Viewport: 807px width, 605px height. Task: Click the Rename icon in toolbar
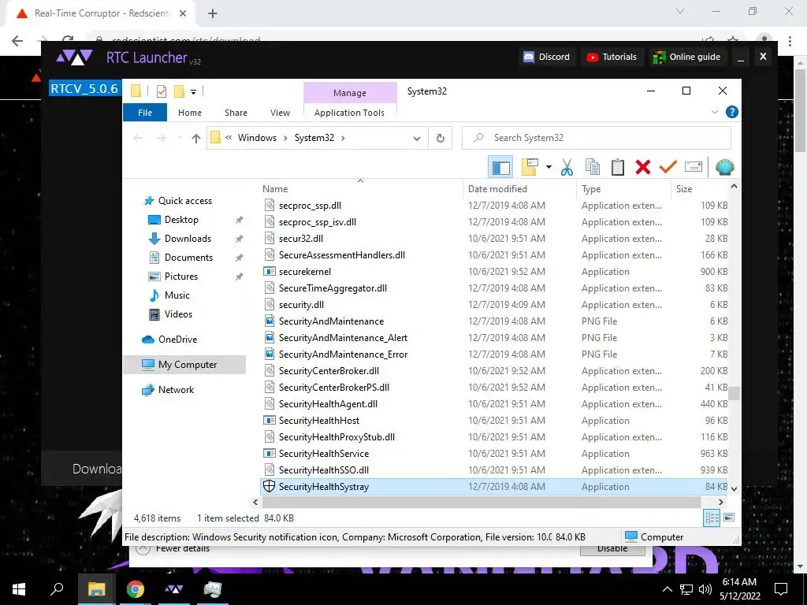click(694, 167)
